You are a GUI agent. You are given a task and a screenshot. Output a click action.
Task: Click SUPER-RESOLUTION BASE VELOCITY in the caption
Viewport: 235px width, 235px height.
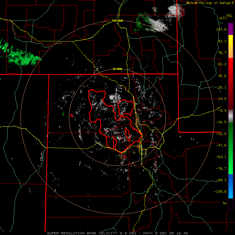pyautogui.click(x=83, y=233)
